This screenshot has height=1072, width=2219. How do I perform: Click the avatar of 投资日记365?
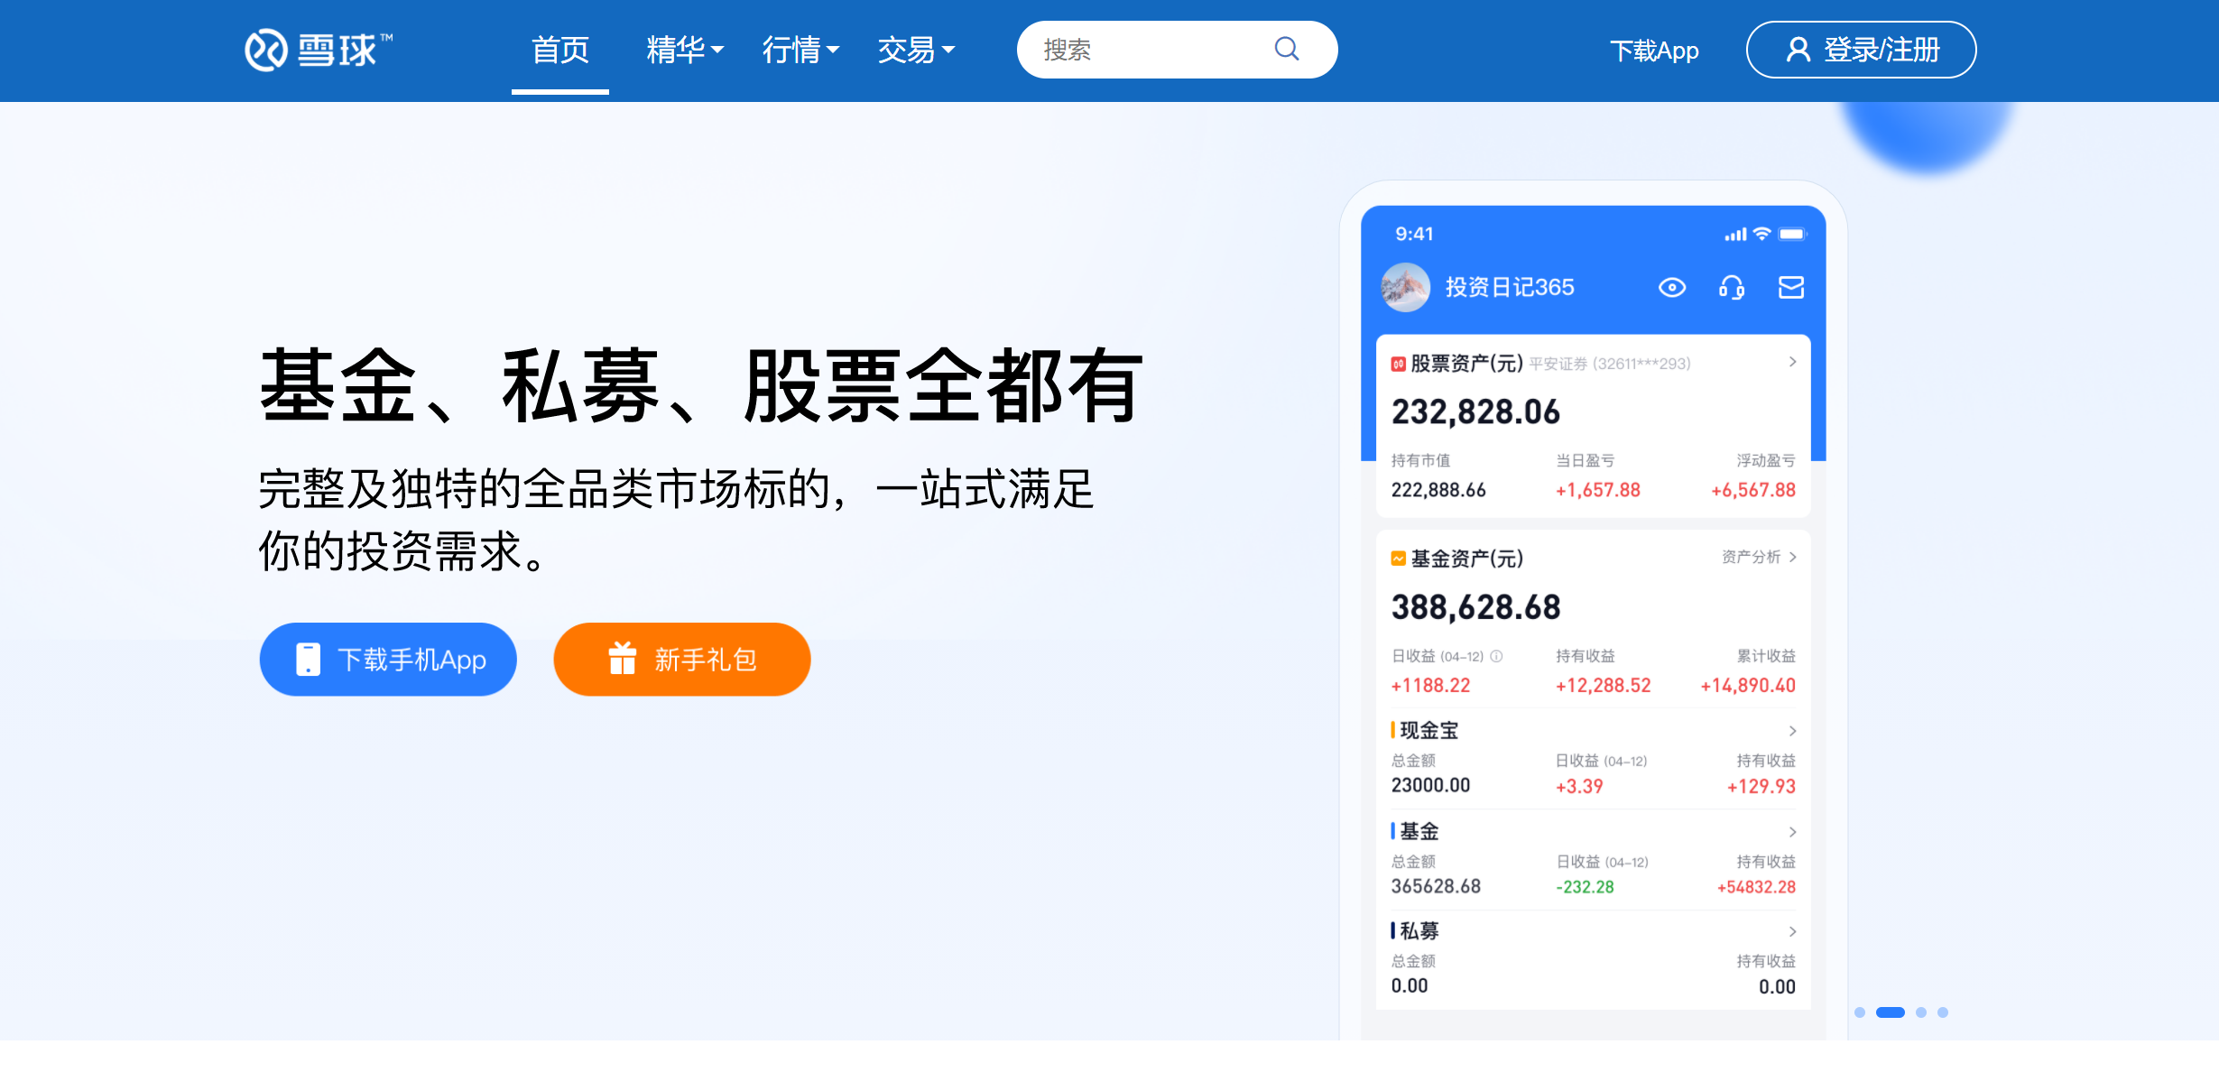(1405, 287)
